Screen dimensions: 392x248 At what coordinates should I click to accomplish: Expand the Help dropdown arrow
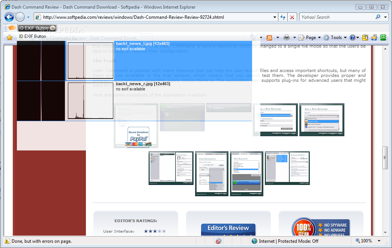(358, 38)
